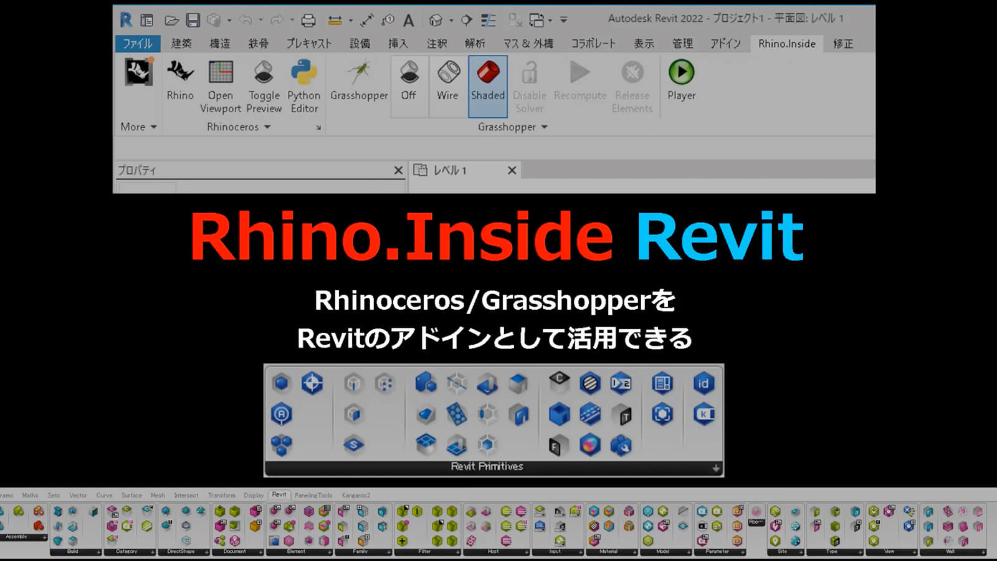Viewport: 997px width, 561px height.
Task: Click the Aligned Dimension icon
Action: (366, 21)
